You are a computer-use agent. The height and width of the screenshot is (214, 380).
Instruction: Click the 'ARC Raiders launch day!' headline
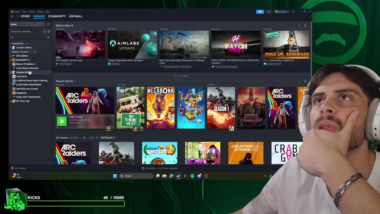69,60
